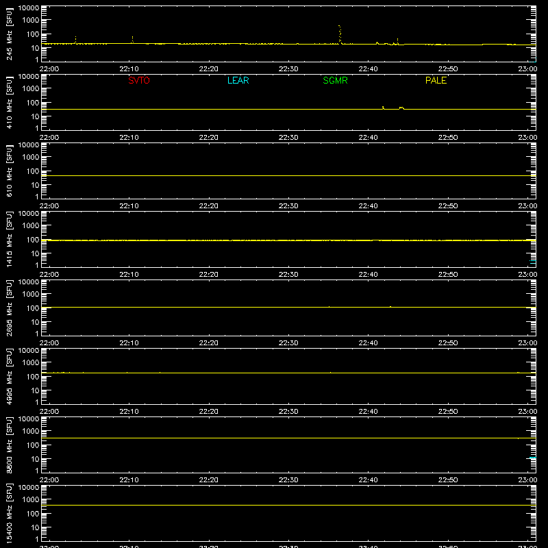Screen dimensions: 548x548
Task: Click the 22:10 label under the 4995 MHz panel
Action: click(x=129, y=412)
